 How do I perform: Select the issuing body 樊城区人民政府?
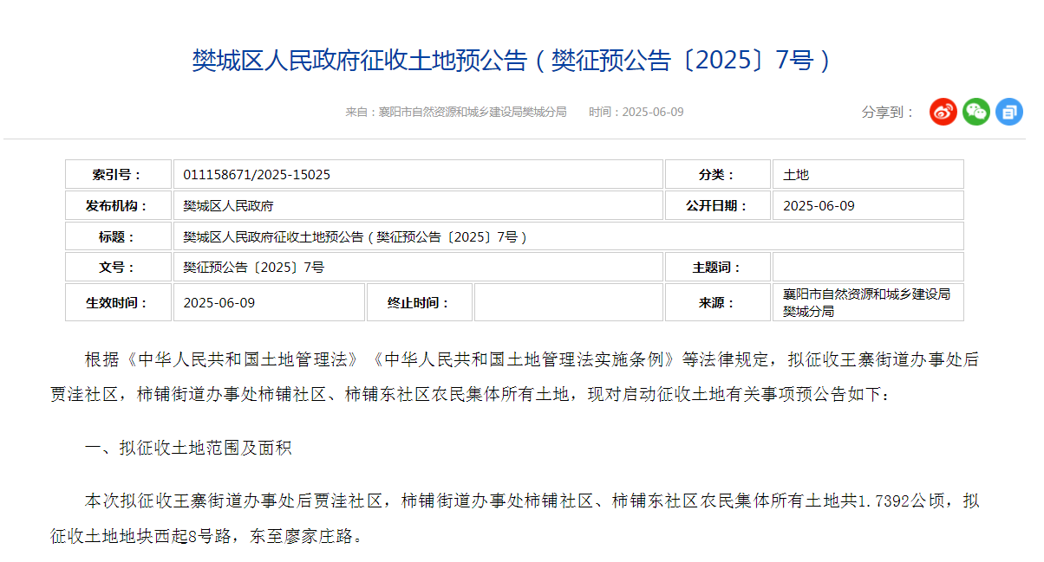coord(228,206)
